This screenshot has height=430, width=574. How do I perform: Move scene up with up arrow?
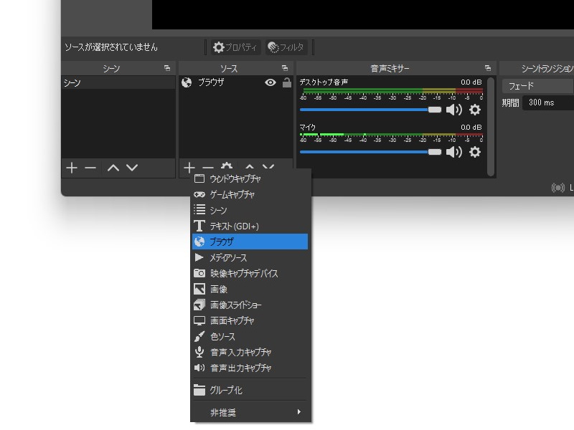(113, 168)
